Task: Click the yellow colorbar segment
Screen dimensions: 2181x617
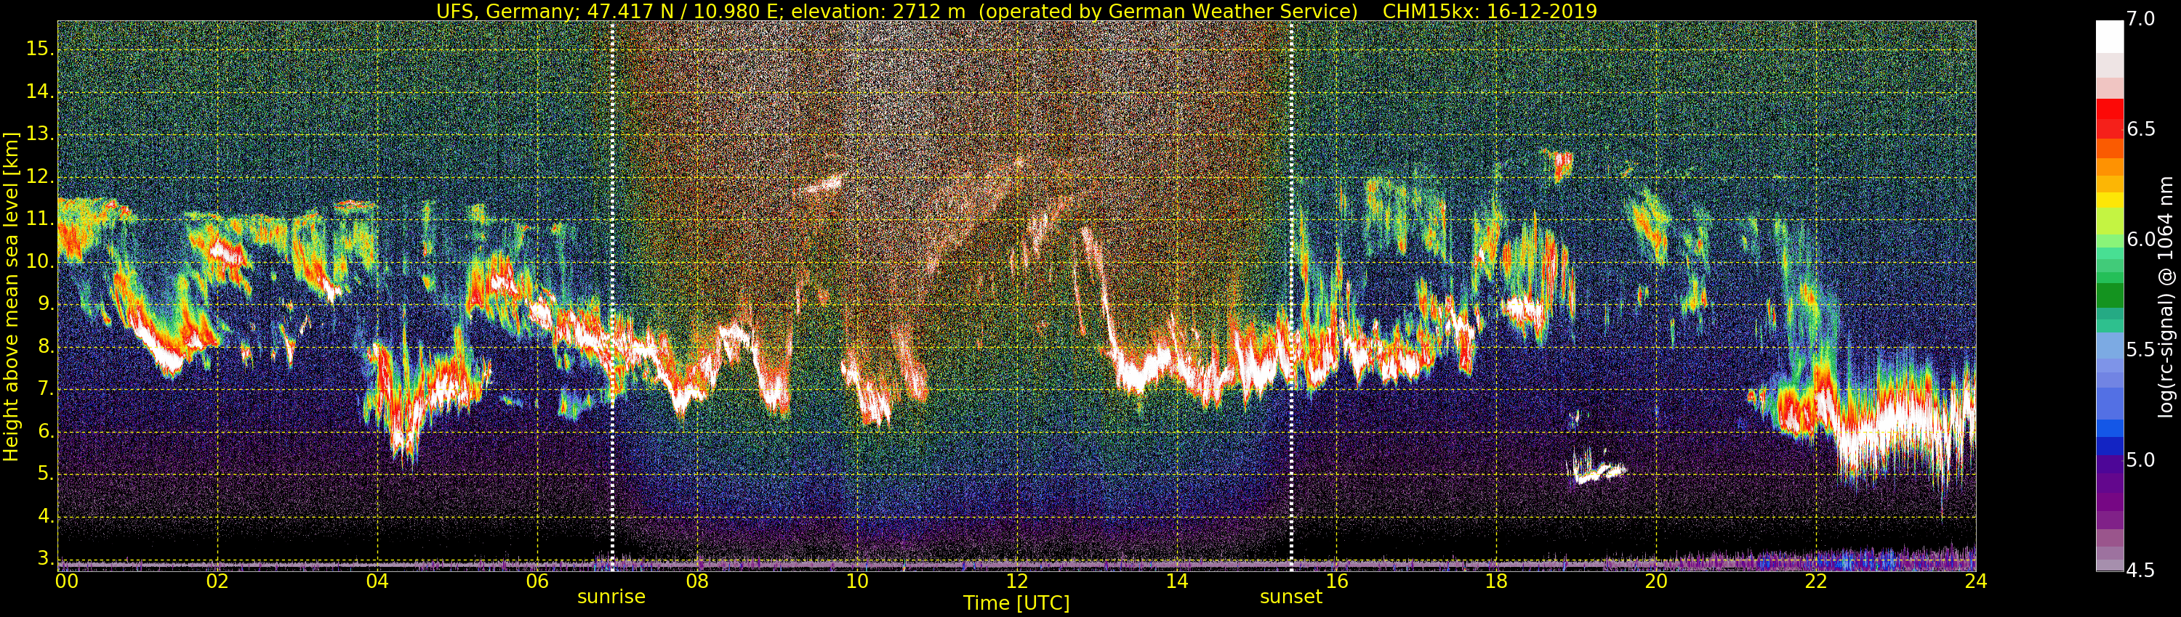Action: click(2110, 200)
